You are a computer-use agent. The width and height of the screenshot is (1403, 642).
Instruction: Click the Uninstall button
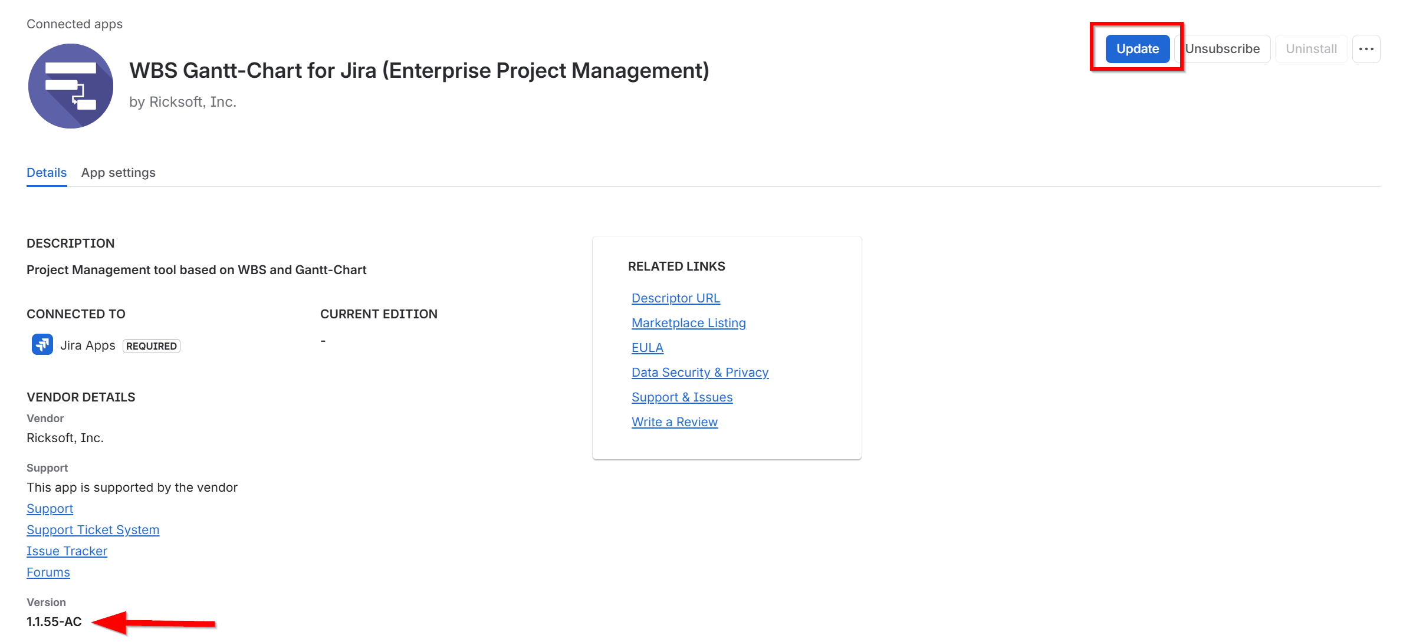point(1311,49)
